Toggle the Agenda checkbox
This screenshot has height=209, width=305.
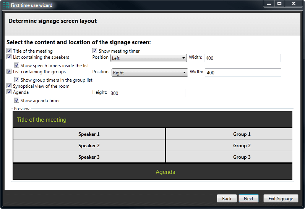point(9,92)
